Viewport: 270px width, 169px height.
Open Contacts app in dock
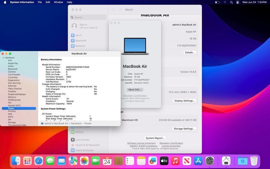pyautogui.click(x=119, y=161)
